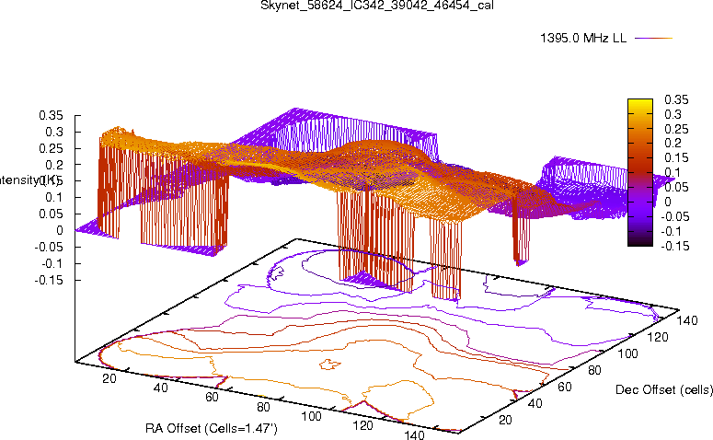Viewport: 713px width, 440px height.
Task: Click Dec Offset axis tick 20
Action: pos(505,420)
